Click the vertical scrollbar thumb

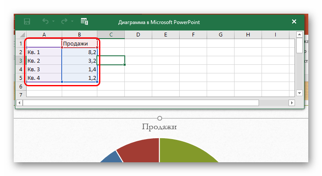tap(299, 45)
